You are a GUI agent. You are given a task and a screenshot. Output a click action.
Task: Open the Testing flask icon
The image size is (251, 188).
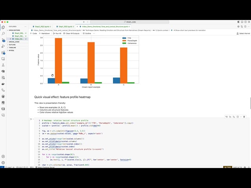[x=3, y=65]
